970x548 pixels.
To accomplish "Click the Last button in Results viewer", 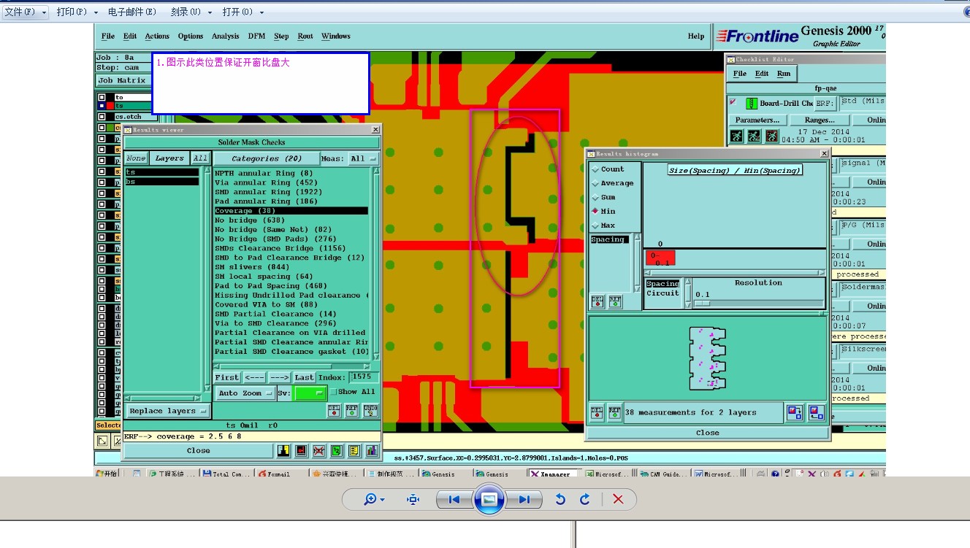I will (304, 377).
